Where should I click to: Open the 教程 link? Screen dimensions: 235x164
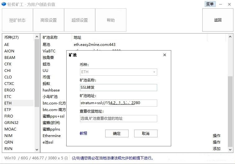pos(83,133)
